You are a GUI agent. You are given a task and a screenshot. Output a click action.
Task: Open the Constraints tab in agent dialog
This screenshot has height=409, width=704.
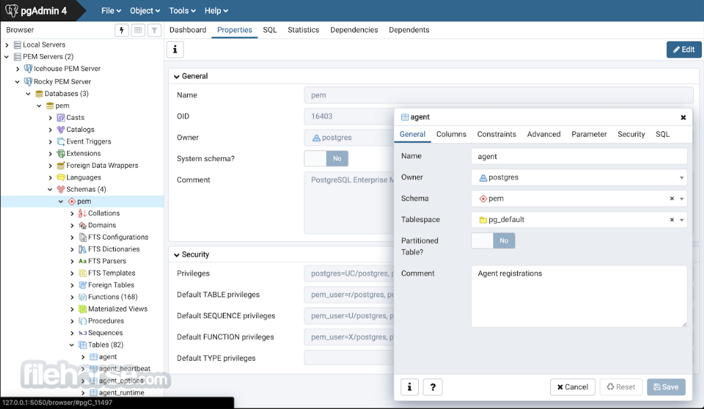coord(497,134)
